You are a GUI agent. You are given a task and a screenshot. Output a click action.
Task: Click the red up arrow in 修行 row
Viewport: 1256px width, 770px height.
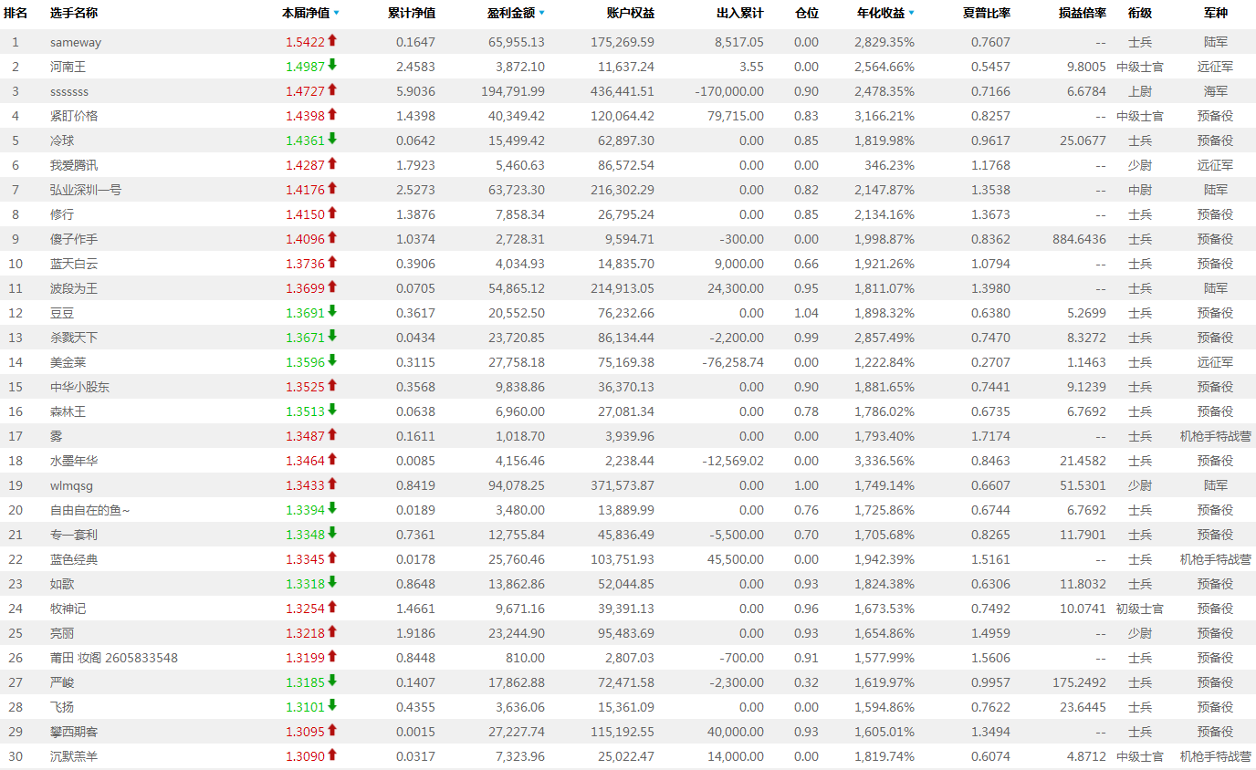click(332, 213)
